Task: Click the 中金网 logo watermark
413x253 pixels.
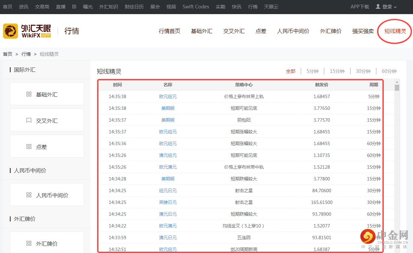Action: tap(368, 237)
